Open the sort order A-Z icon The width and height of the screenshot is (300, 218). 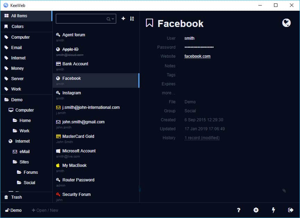pyautogui.click(x=132, y=19)
